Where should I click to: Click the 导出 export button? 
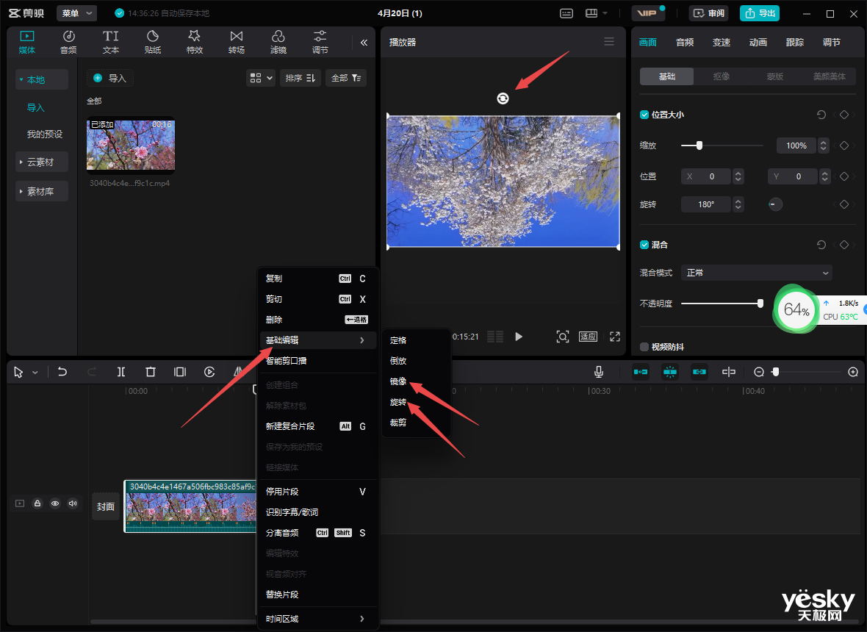click(759, 12)
